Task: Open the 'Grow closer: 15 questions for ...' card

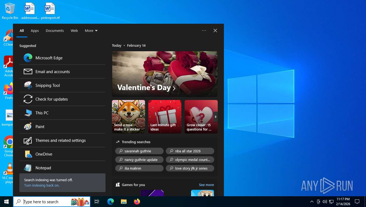Action: 201,117
